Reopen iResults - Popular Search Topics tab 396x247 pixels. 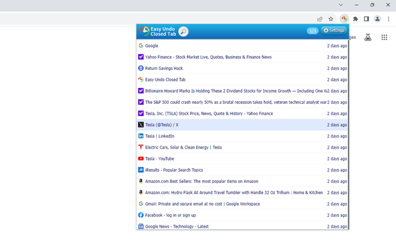click(x=243, y=170)
